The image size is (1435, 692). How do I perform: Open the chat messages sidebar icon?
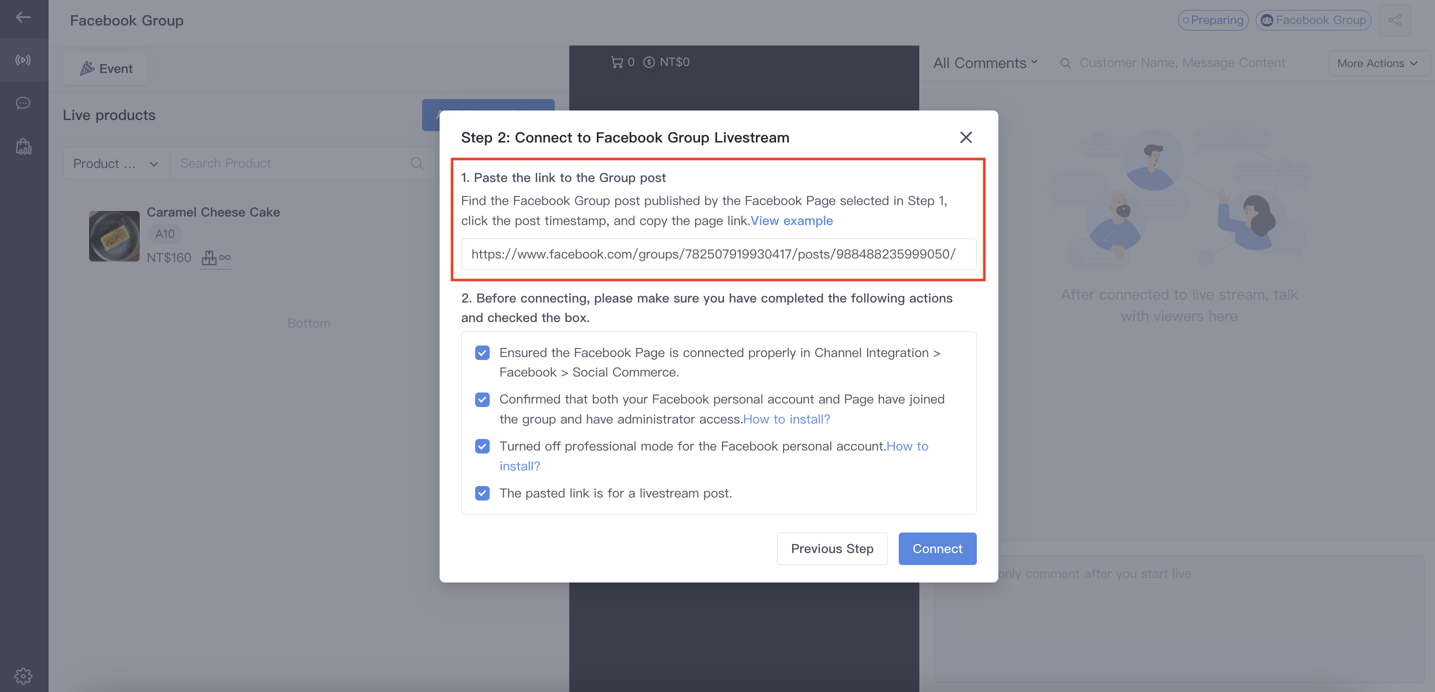23,103
